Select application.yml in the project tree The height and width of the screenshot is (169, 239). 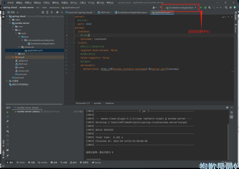(35, 50)
